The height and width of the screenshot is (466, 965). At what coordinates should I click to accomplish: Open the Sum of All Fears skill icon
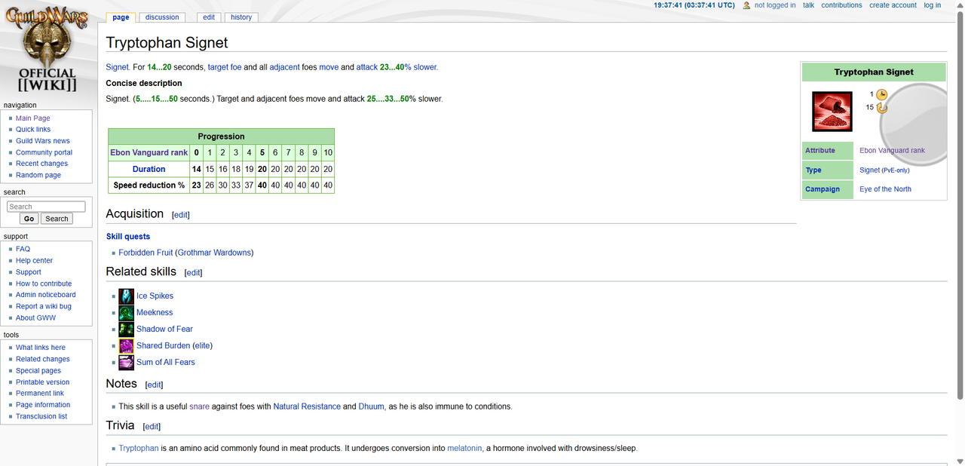tap(127, 363)
